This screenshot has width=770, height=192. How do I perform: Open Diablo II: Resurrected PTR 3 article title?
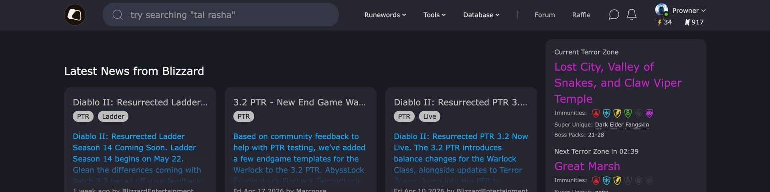[x=460, y=102]
